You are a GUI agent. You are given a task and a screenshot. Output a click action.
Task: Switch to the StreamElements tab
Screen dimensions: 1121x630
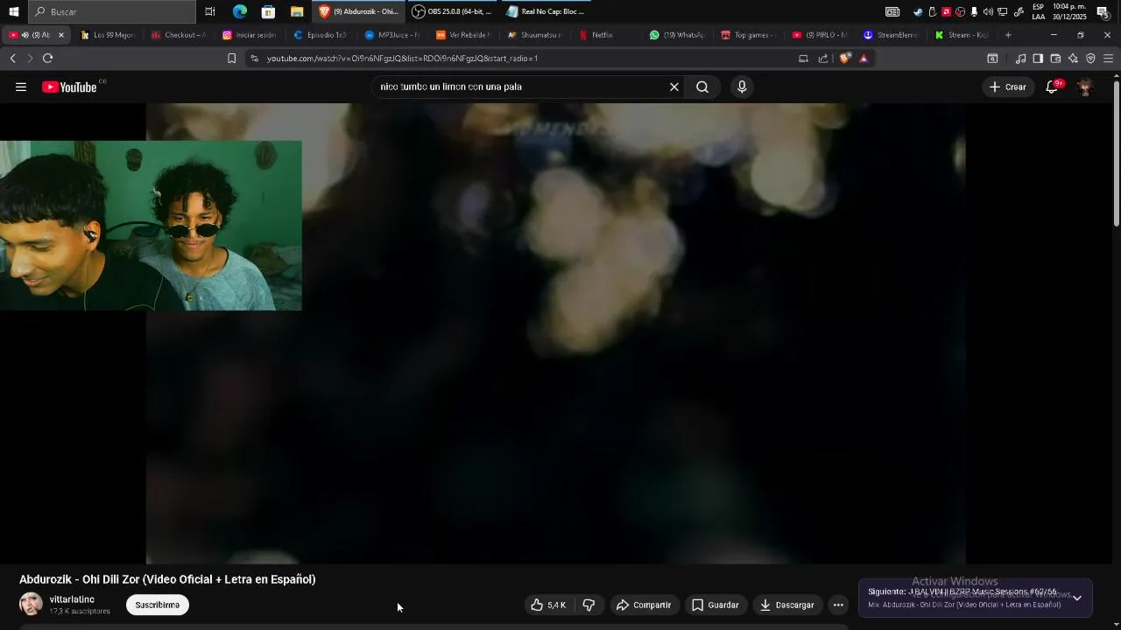click(892, 35)
